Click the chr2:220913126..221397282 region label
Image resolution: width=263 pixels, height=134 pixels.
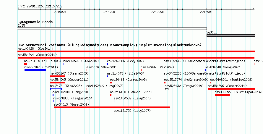pyautogui.click(x=40, y=7)
